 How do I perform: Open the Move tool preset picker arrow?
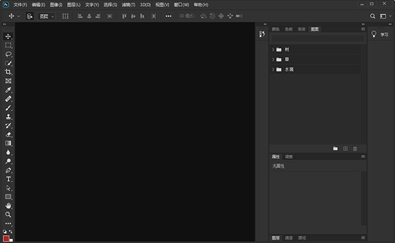pyautogui.click(x=18, y=16)
